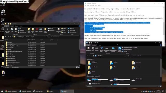
Task: Open Access media dropdown in This PC
Action: tap(101, 49)
